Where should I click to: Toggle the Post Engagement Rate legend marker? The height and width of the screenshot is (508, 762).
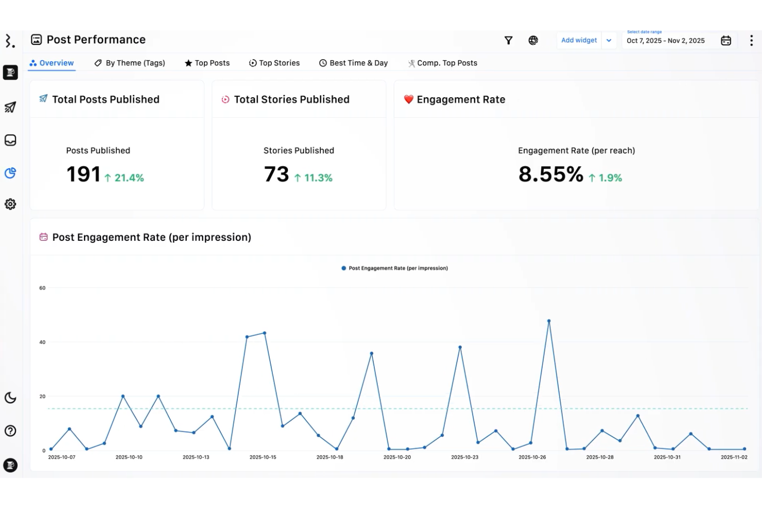[343, 268]
